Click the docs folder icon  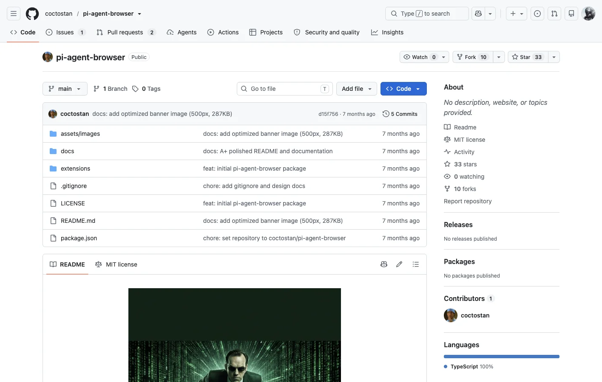(x=53, y=151)
